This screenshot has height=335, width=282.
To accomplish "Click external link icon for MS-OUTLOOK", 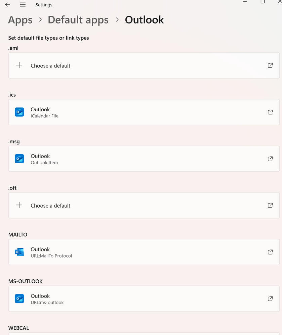I will click(x=270, y=298).
